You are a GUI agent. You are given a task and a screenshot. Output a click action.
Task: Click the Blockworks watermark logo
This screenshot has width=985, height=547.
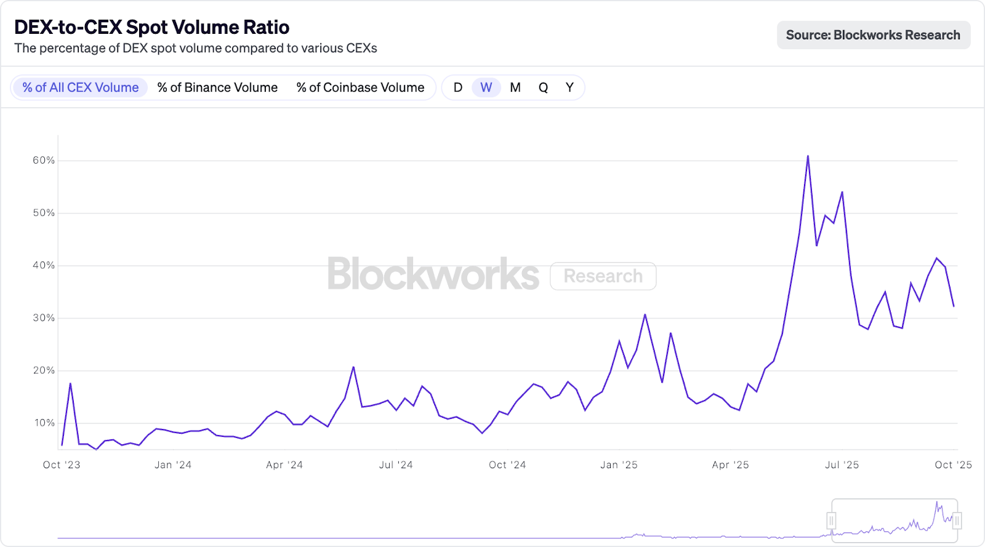pos(433,274)
